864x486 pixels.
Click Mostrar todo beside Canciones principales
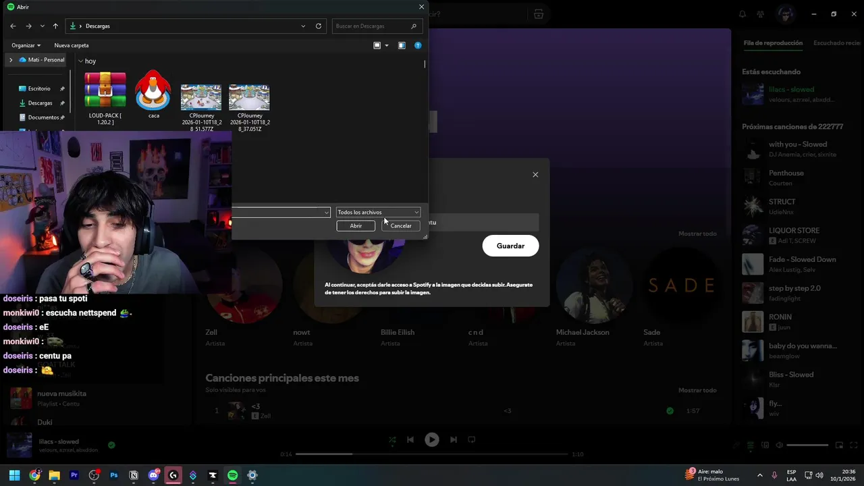click(697, 390)
